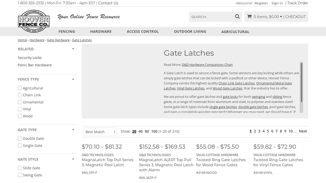Click the double gate latches link
This screenshot has width=326, height=183.
click(253, 107)
